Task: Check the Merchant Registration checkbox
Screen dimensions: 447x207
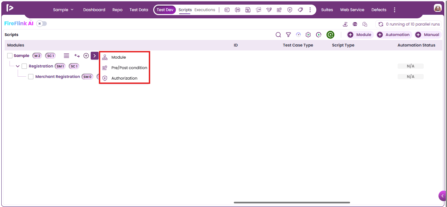Action: pos(31,77)
